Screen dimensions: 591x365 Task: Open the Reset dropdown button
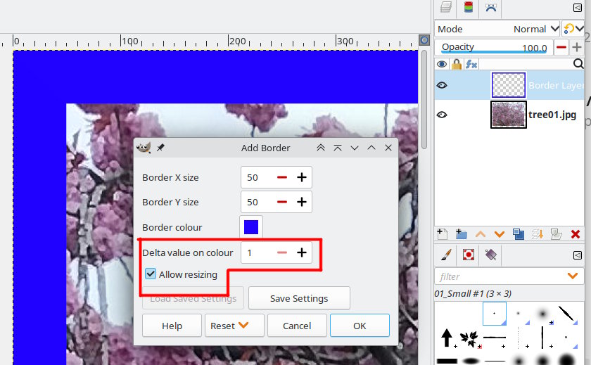pos(234,326)
